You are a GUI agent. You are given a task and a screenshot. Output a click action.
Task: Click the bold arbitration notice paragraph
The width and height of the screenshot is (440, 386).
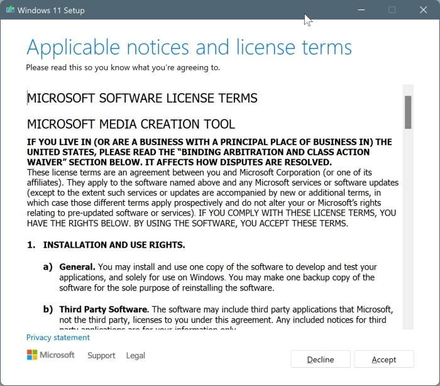tap(209, 152)
